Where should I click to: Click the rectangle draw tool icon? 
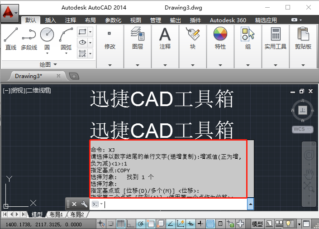click(x=82, y=32)
